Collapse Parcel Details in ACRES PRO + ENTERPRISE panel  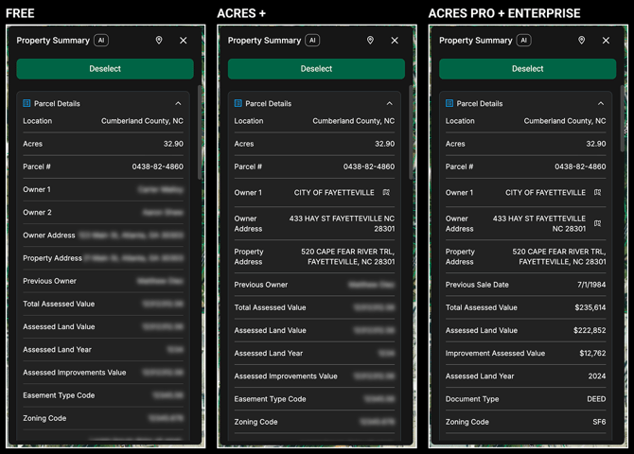601,104
